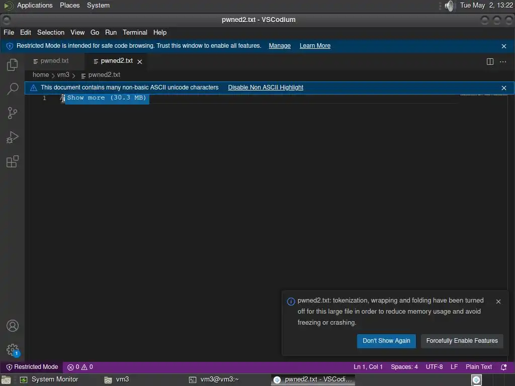Screen dimensions: 515x386
Task: Click Ln 1, Col 1 in status bar
Action: pyautogui.click(x=368, y=367)
